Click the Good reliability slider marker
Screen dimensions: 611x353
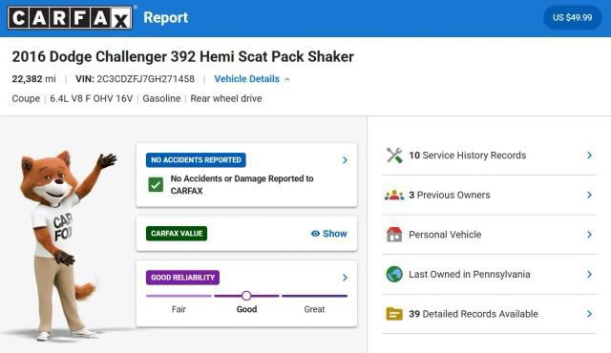pos(246,296)
